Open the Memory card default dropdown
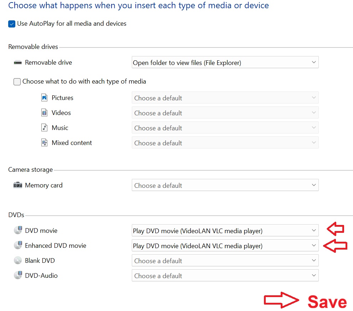 point(225,185)
